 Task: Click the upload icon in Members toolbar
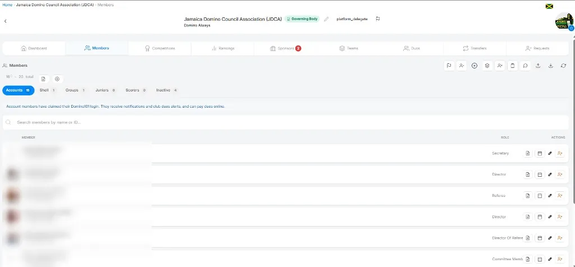(x=538, y=66)
